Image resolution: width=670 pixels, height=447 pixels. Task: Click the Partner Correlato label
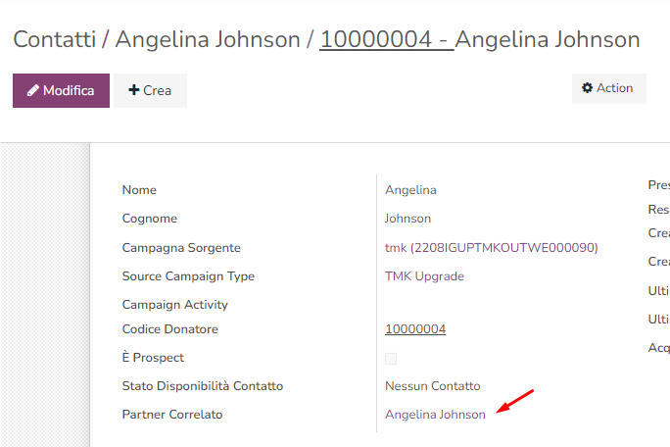(171, 415)
